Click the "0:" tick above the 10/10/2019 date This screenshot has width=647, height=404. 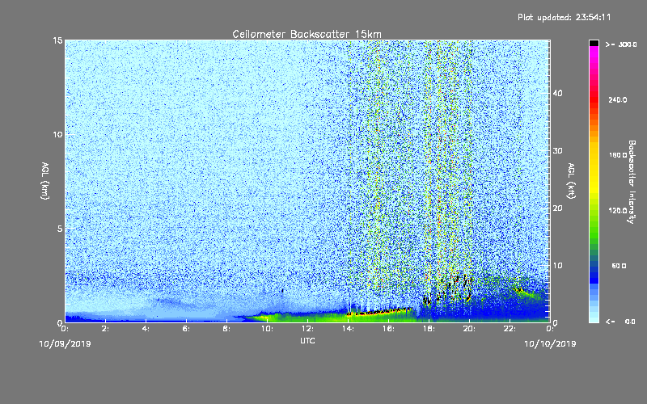[551, 329]
